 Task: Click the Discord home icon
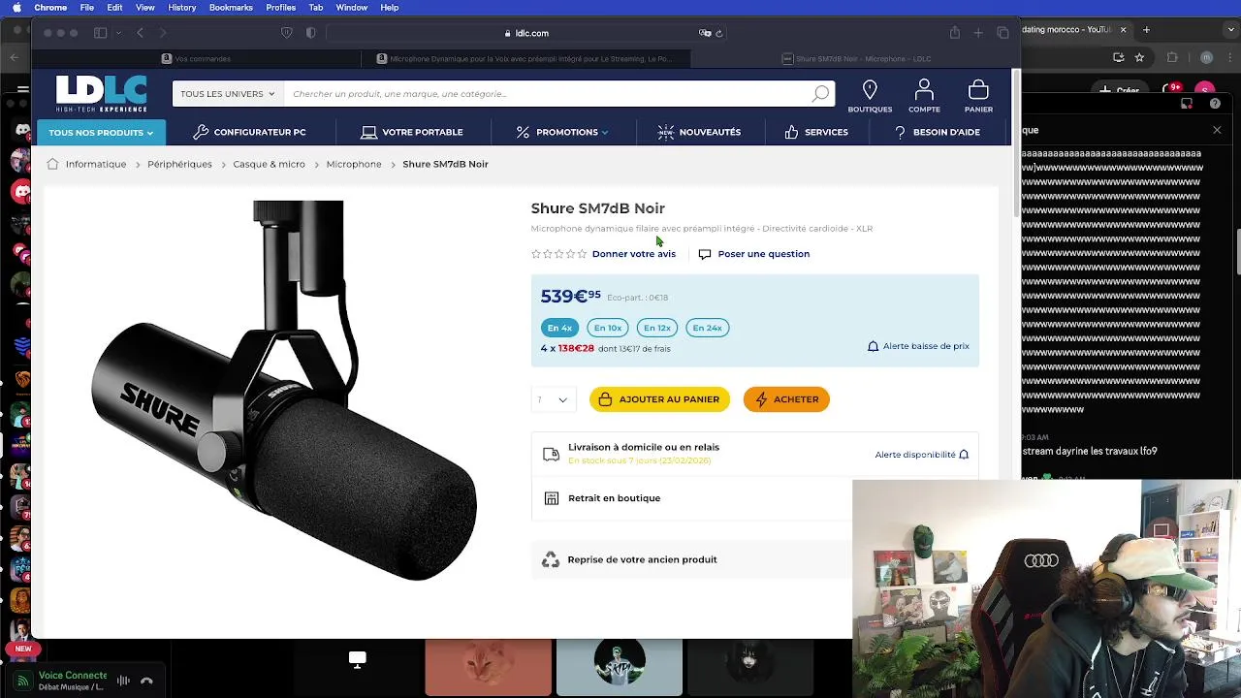(x=22, y=129)
